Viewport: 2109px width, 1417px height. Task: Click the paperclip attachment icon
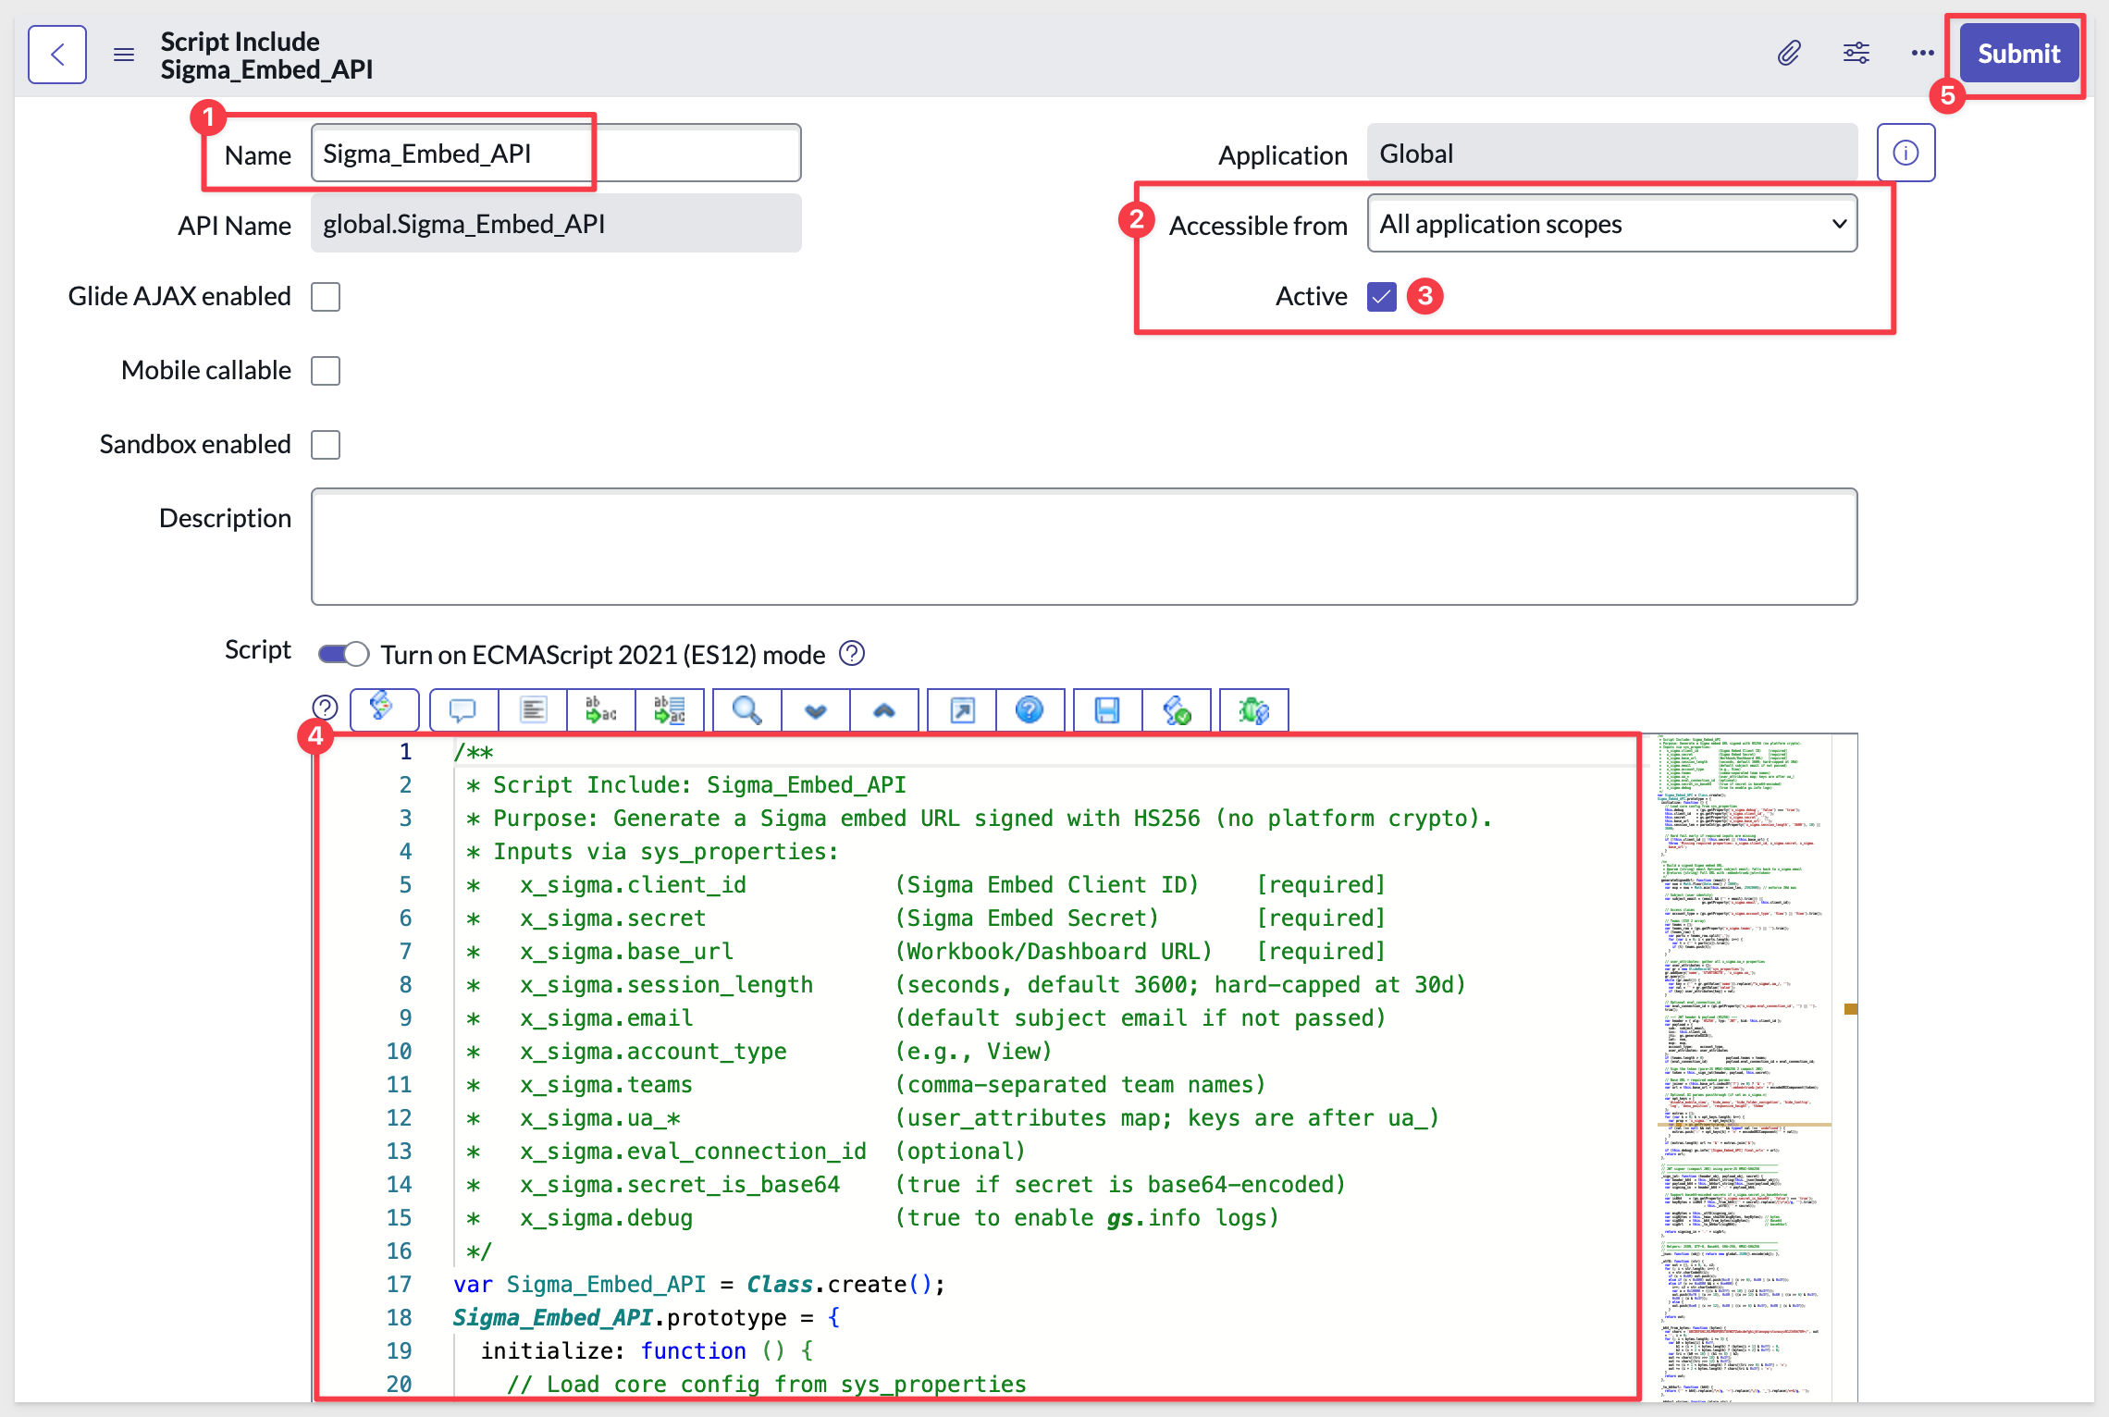coord(1789,54)
